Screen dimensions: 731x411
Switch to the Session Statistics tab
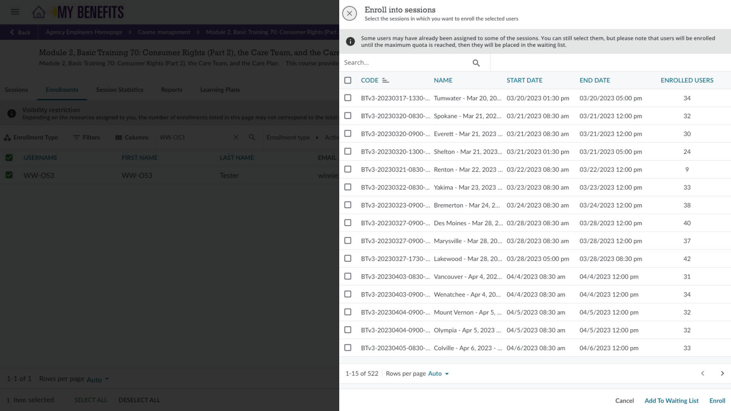[120, 90]
